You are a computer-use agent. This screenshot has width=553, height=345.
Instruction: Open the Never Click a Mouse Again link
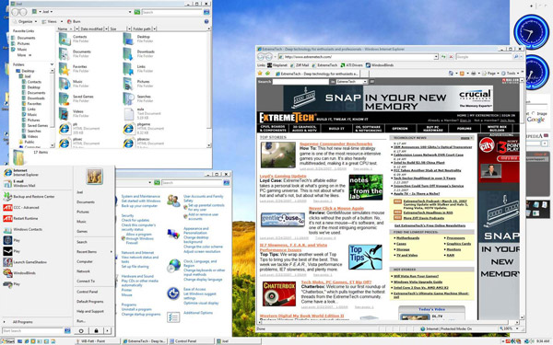pos(336,208)
